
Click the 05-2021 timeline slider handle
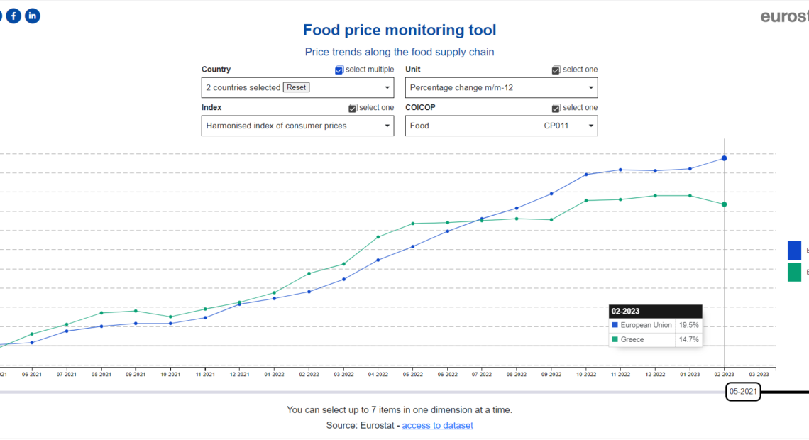point(743,392)
